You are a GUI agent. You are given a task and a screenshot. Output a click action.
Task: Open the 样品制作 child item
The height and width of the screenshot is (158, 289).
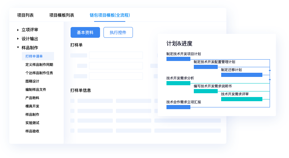(x=32, y=114)
